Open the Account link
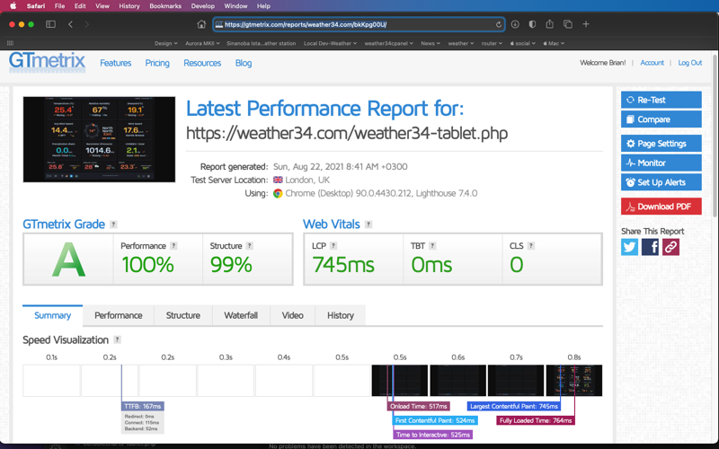719x449 pixels. coord(652,63)
